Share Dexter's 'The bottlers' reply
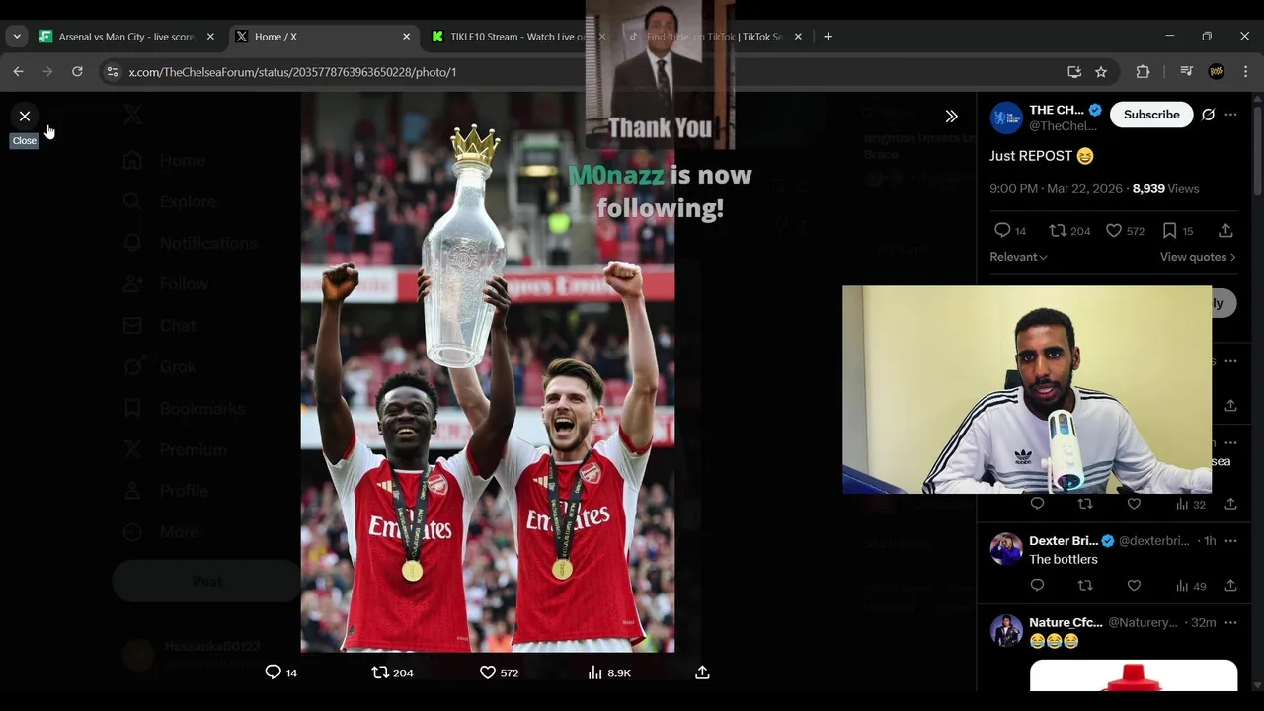The height and width of the screenshot is (711, 1264). click(x=1230, y=586)
